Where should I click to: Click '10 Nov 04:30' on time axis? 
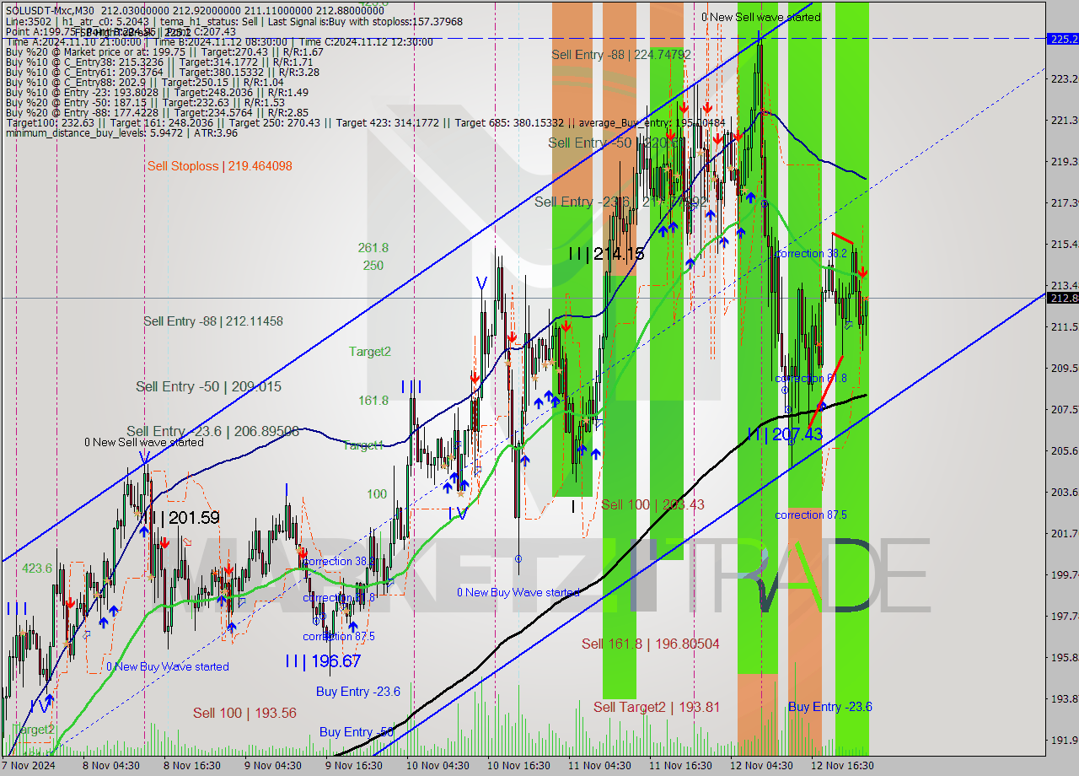tap(438, 766)
